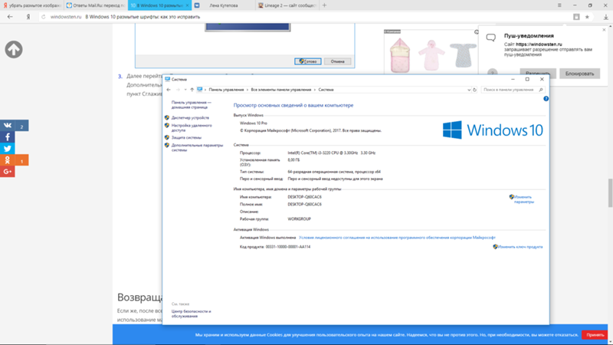Share the page via VK icon
This screenshot has width=613, height=345.
[8, 126]
